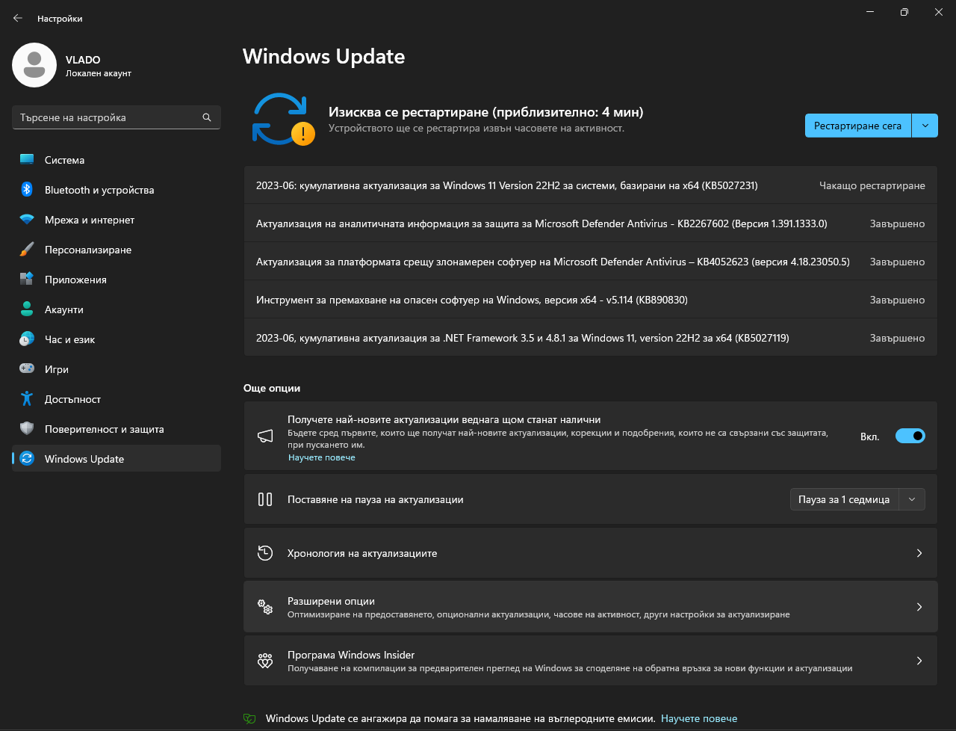Screen dimensions: 956x731
Task: Open the Система settings category
Action: (117, 160)
